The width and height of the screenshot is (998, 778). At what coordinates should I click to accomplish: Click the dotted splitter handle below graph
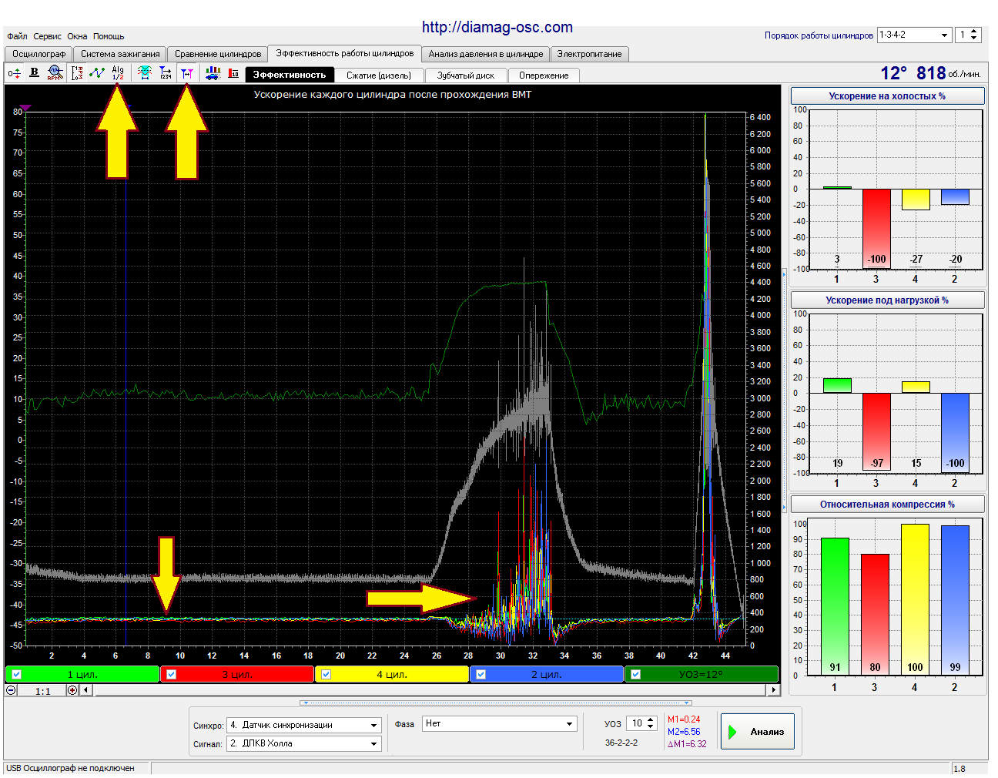pyautogui.click(x=495, y=703)
